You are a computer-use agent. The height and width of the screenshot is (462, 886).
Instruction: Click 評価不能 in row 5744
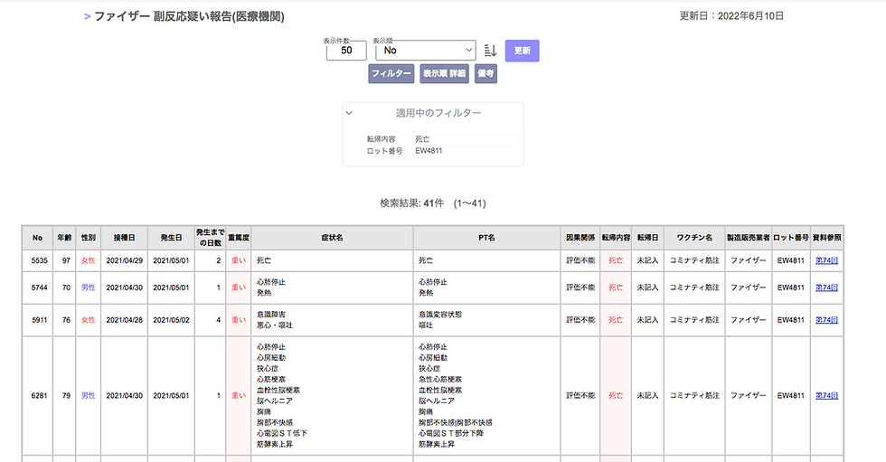click(x=580, y=288)
